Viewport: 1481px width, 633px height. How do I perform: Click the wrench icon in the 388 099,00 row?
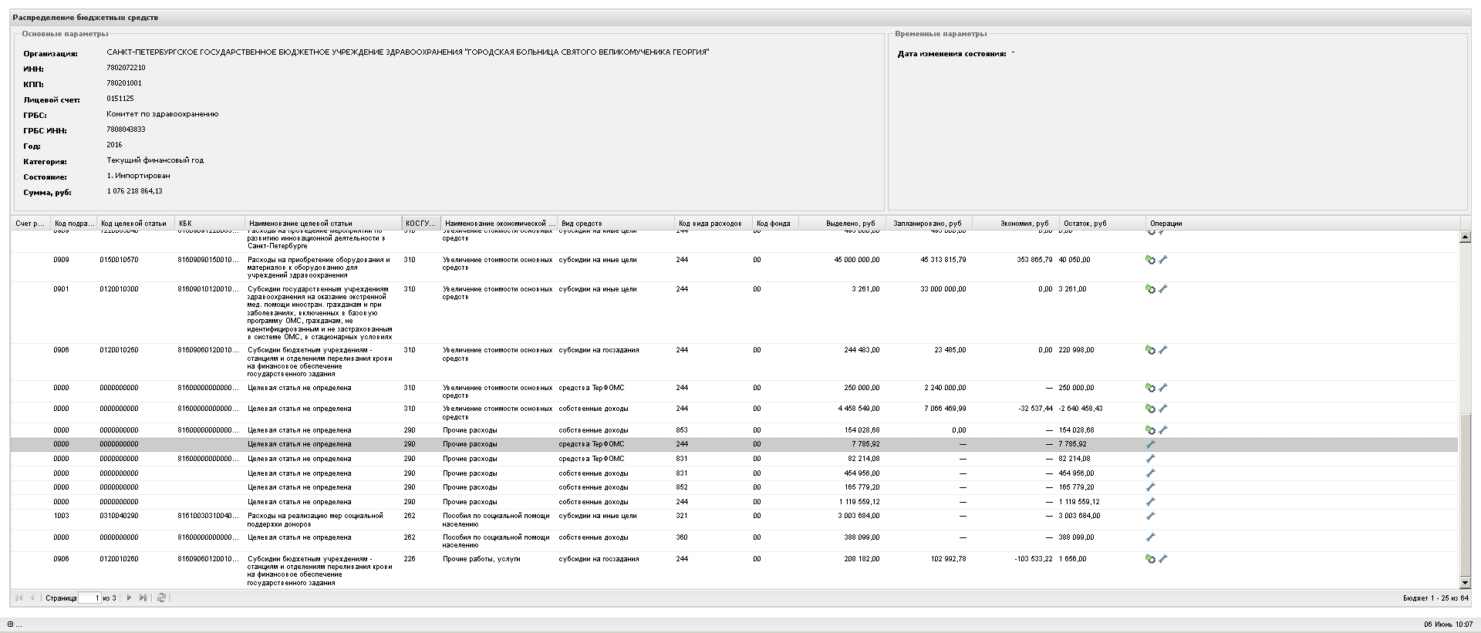point(1150,537)
